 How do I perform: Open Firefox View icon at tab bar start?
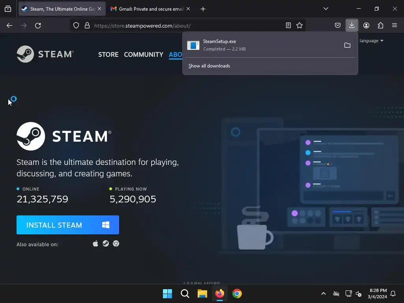8,9
